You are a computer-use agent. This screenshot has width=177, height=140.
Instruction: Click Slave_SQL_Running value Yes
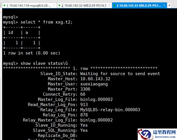coord(84,130)
